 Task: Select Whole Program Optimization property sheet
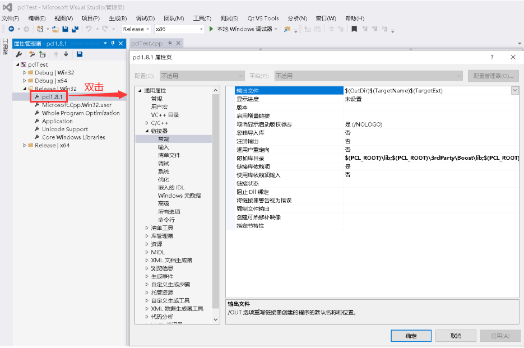click(81, 113)
